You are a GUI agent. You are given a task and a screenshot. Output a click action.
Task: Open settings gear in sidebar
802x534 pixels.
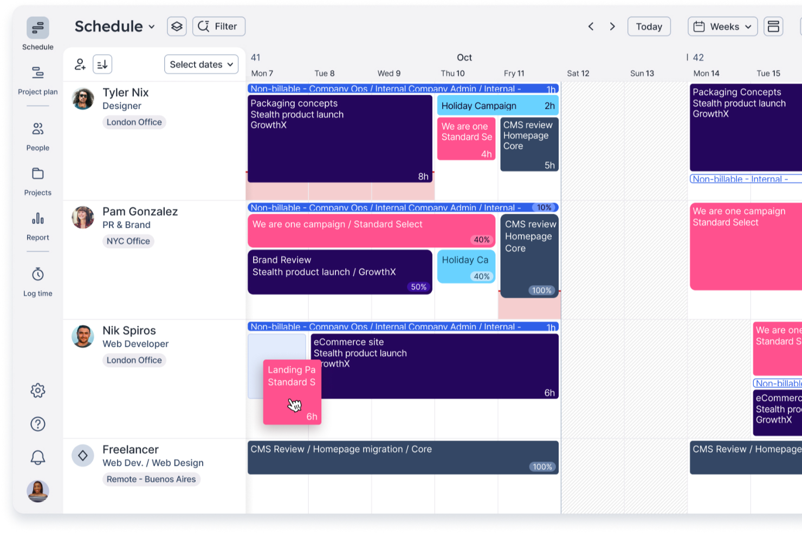pyautogui.click(x=37, y=391)
